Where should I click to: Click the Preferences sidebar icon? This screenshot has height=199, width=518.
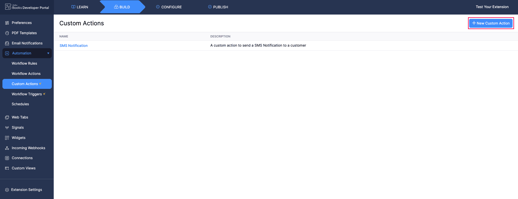tap(7, 23)
